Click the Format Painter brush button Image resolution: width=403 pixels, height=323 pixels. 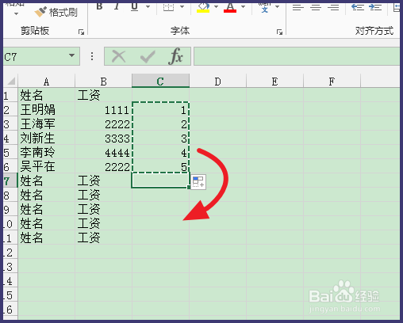click(56, 12)
